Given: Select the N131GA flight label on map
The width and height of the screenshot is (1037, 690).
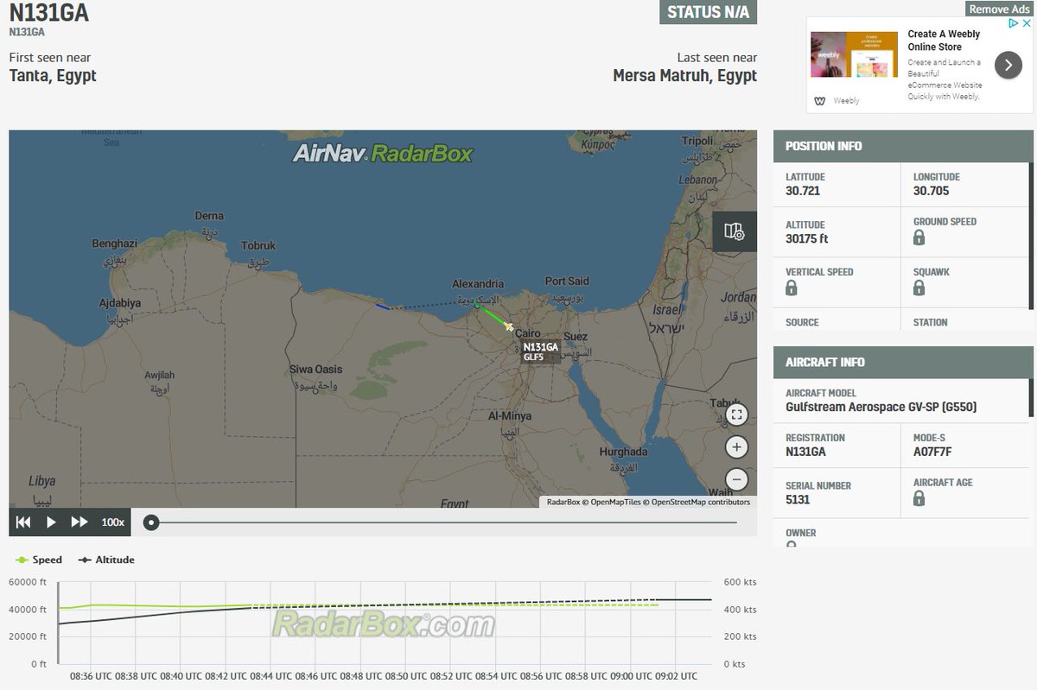Looking at the screenshot, I should click(x=541, y=351).
